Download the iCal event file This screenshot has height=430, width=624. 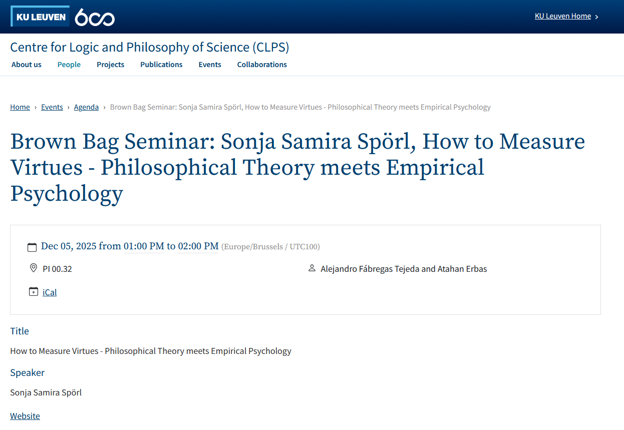[50, 292]
